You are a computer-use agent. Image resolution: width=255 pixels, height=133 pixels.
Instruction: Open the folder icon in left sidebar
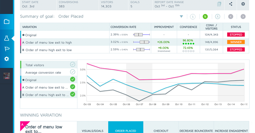6,22
